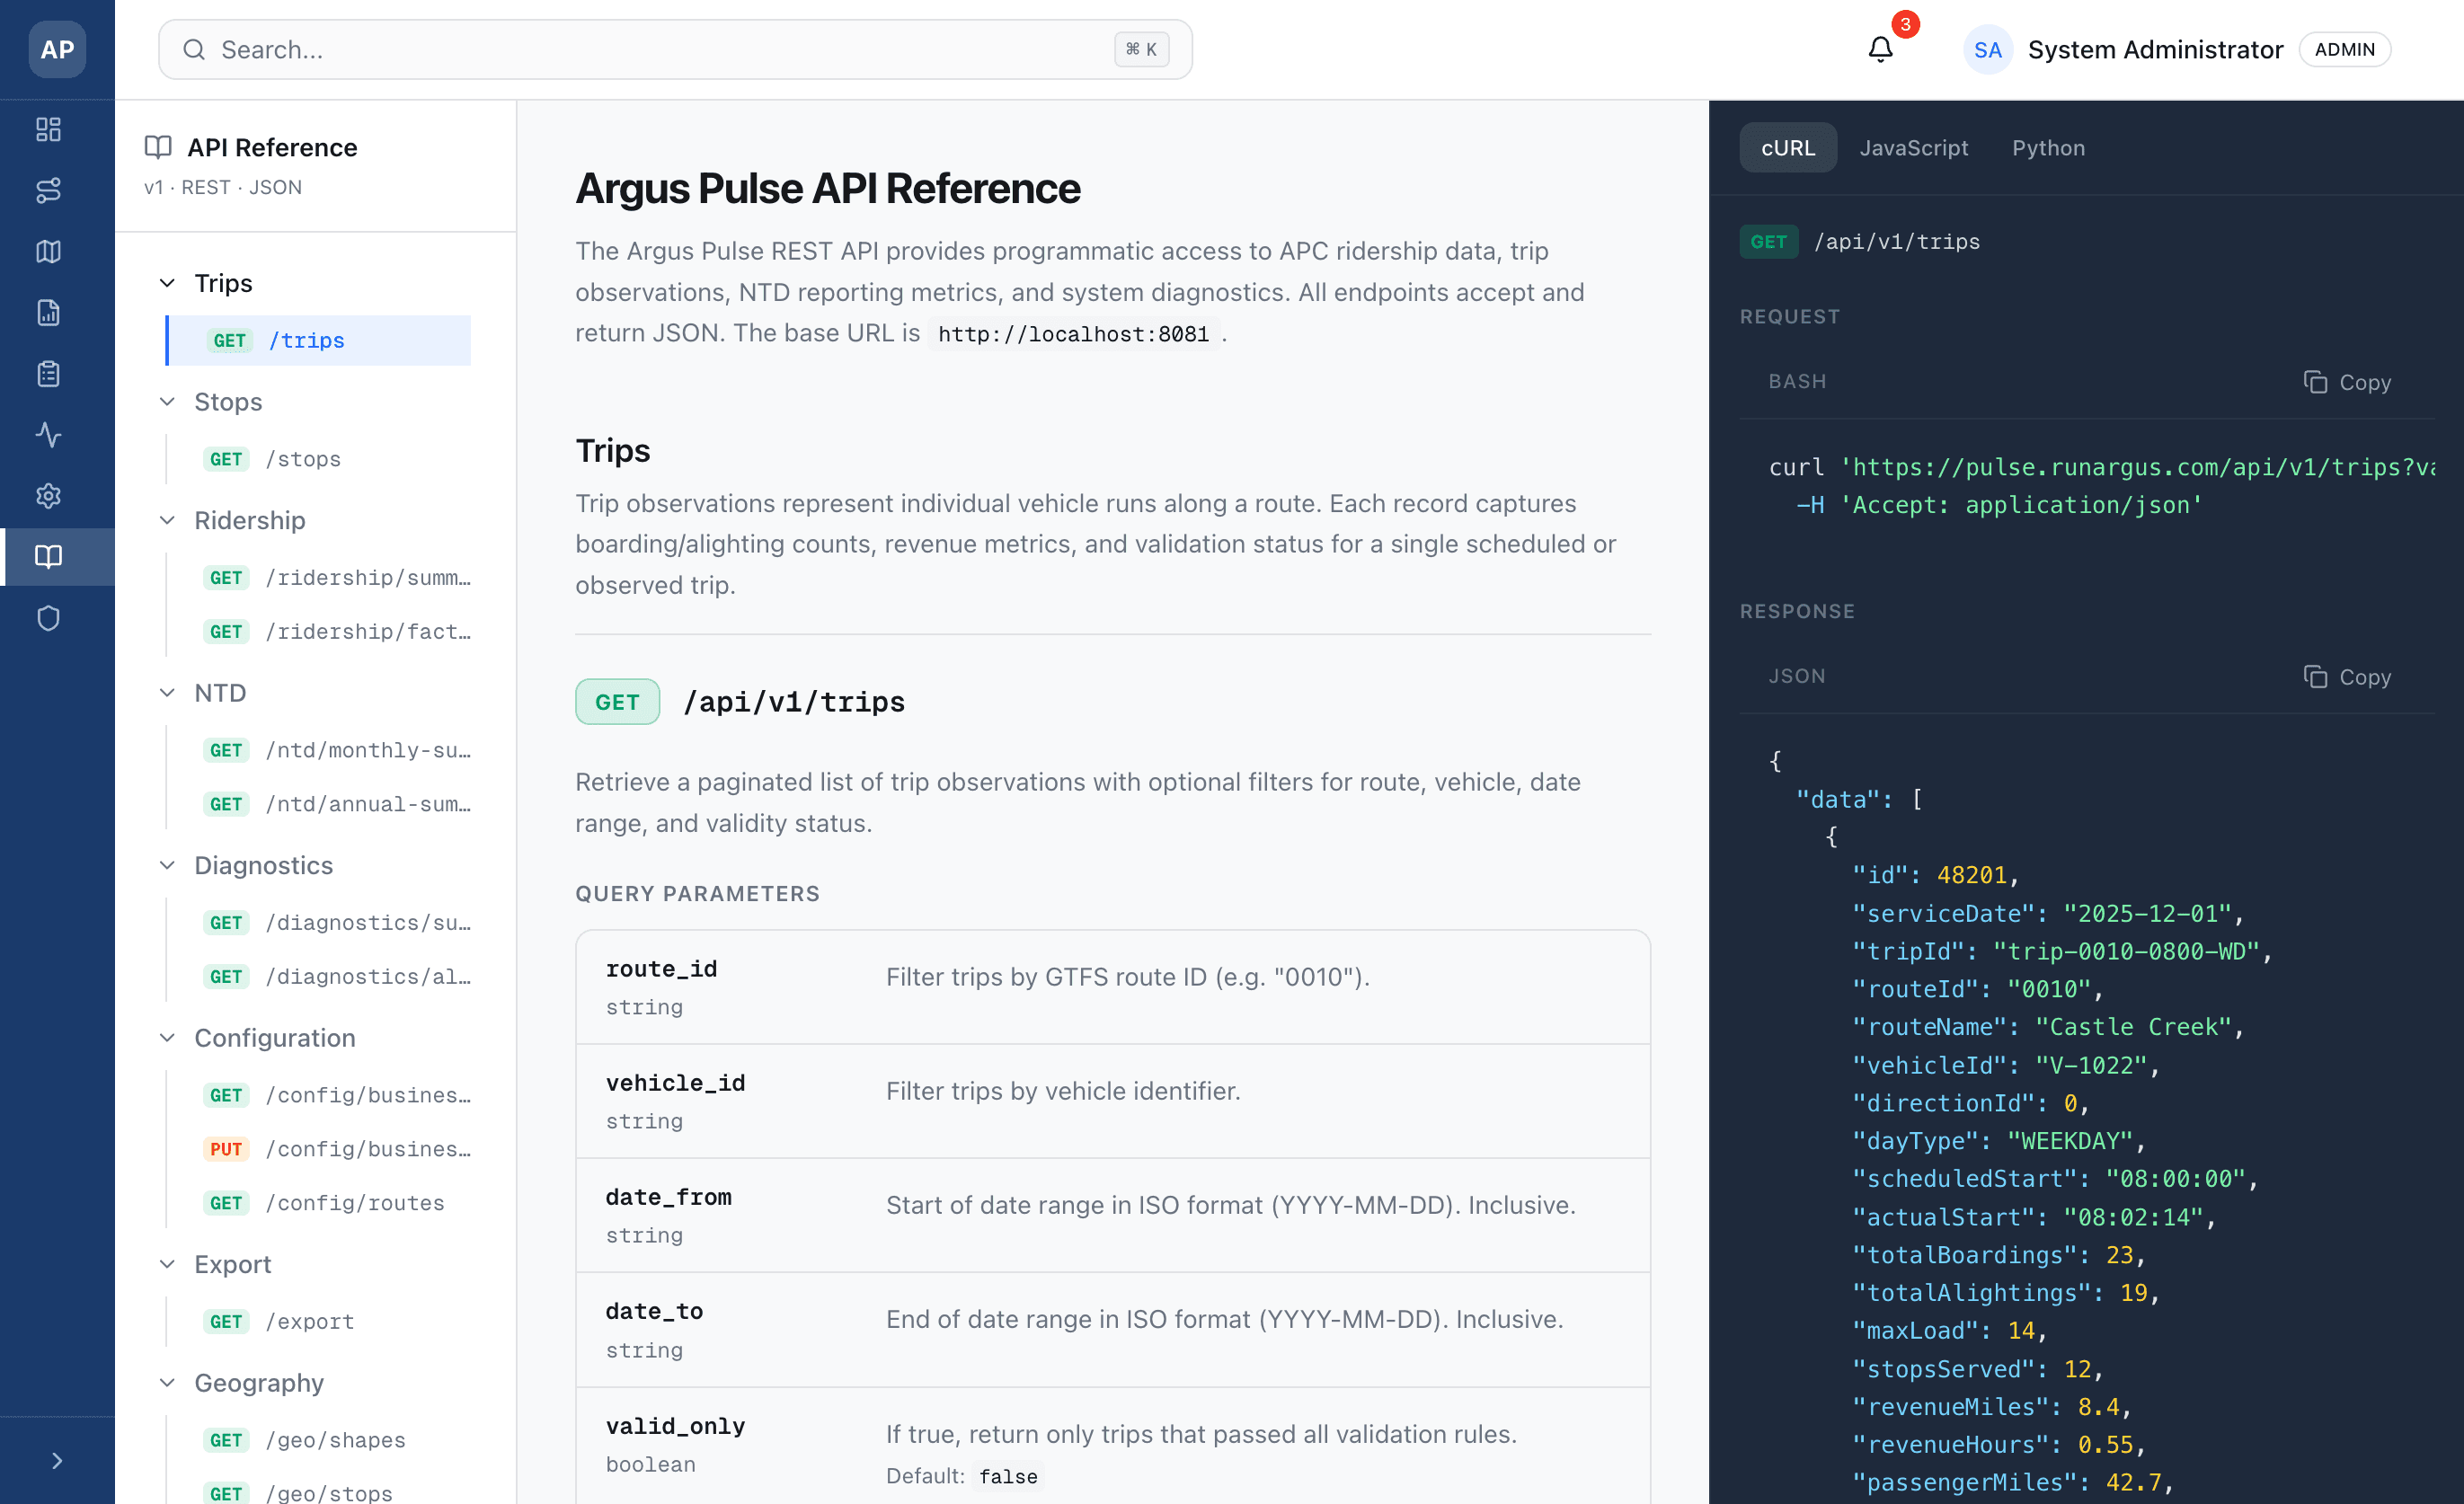This screenshot has height=1504, width=2464.
Task: Click the QUERY PARAMETERS label
Action: 697,893
